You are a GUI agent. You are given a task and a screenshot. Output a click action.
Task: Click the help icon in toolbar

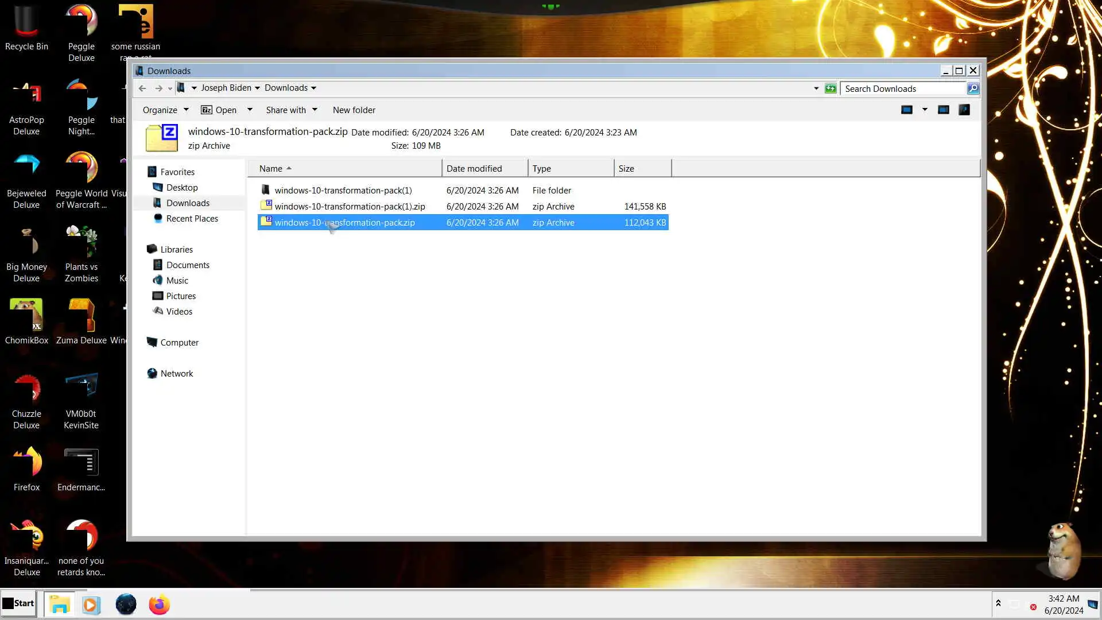(x=964, y=110)
